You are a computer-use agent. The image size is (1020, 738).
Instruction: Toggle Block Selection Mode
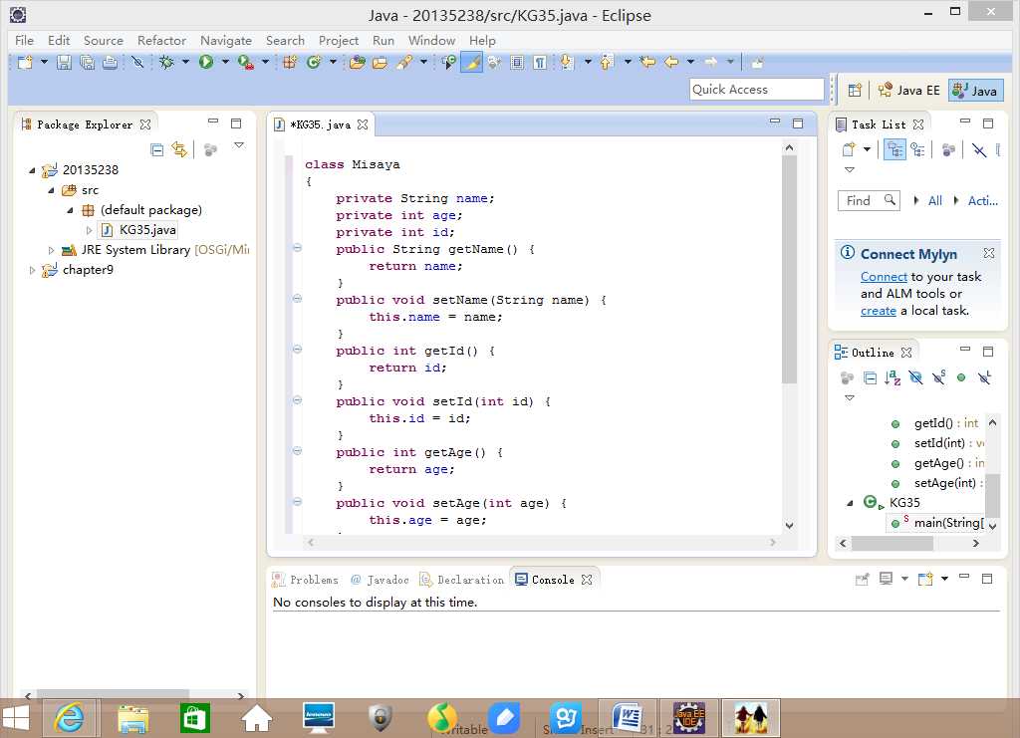[517, 63]
